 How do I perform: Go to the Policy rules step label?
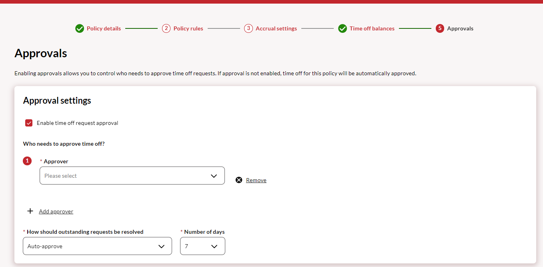pos(188,28)
